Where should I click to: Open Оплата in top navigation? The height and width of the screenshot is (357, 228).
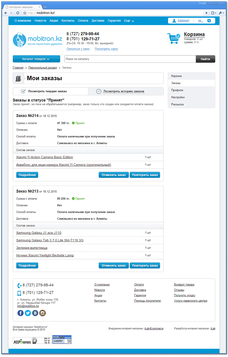click(83, 21)
